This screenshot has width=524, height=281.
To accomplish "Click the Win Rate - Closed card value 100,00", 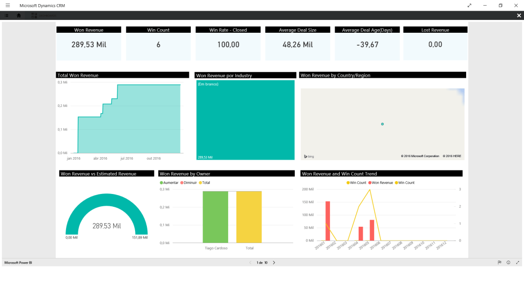I will [228, 45].
